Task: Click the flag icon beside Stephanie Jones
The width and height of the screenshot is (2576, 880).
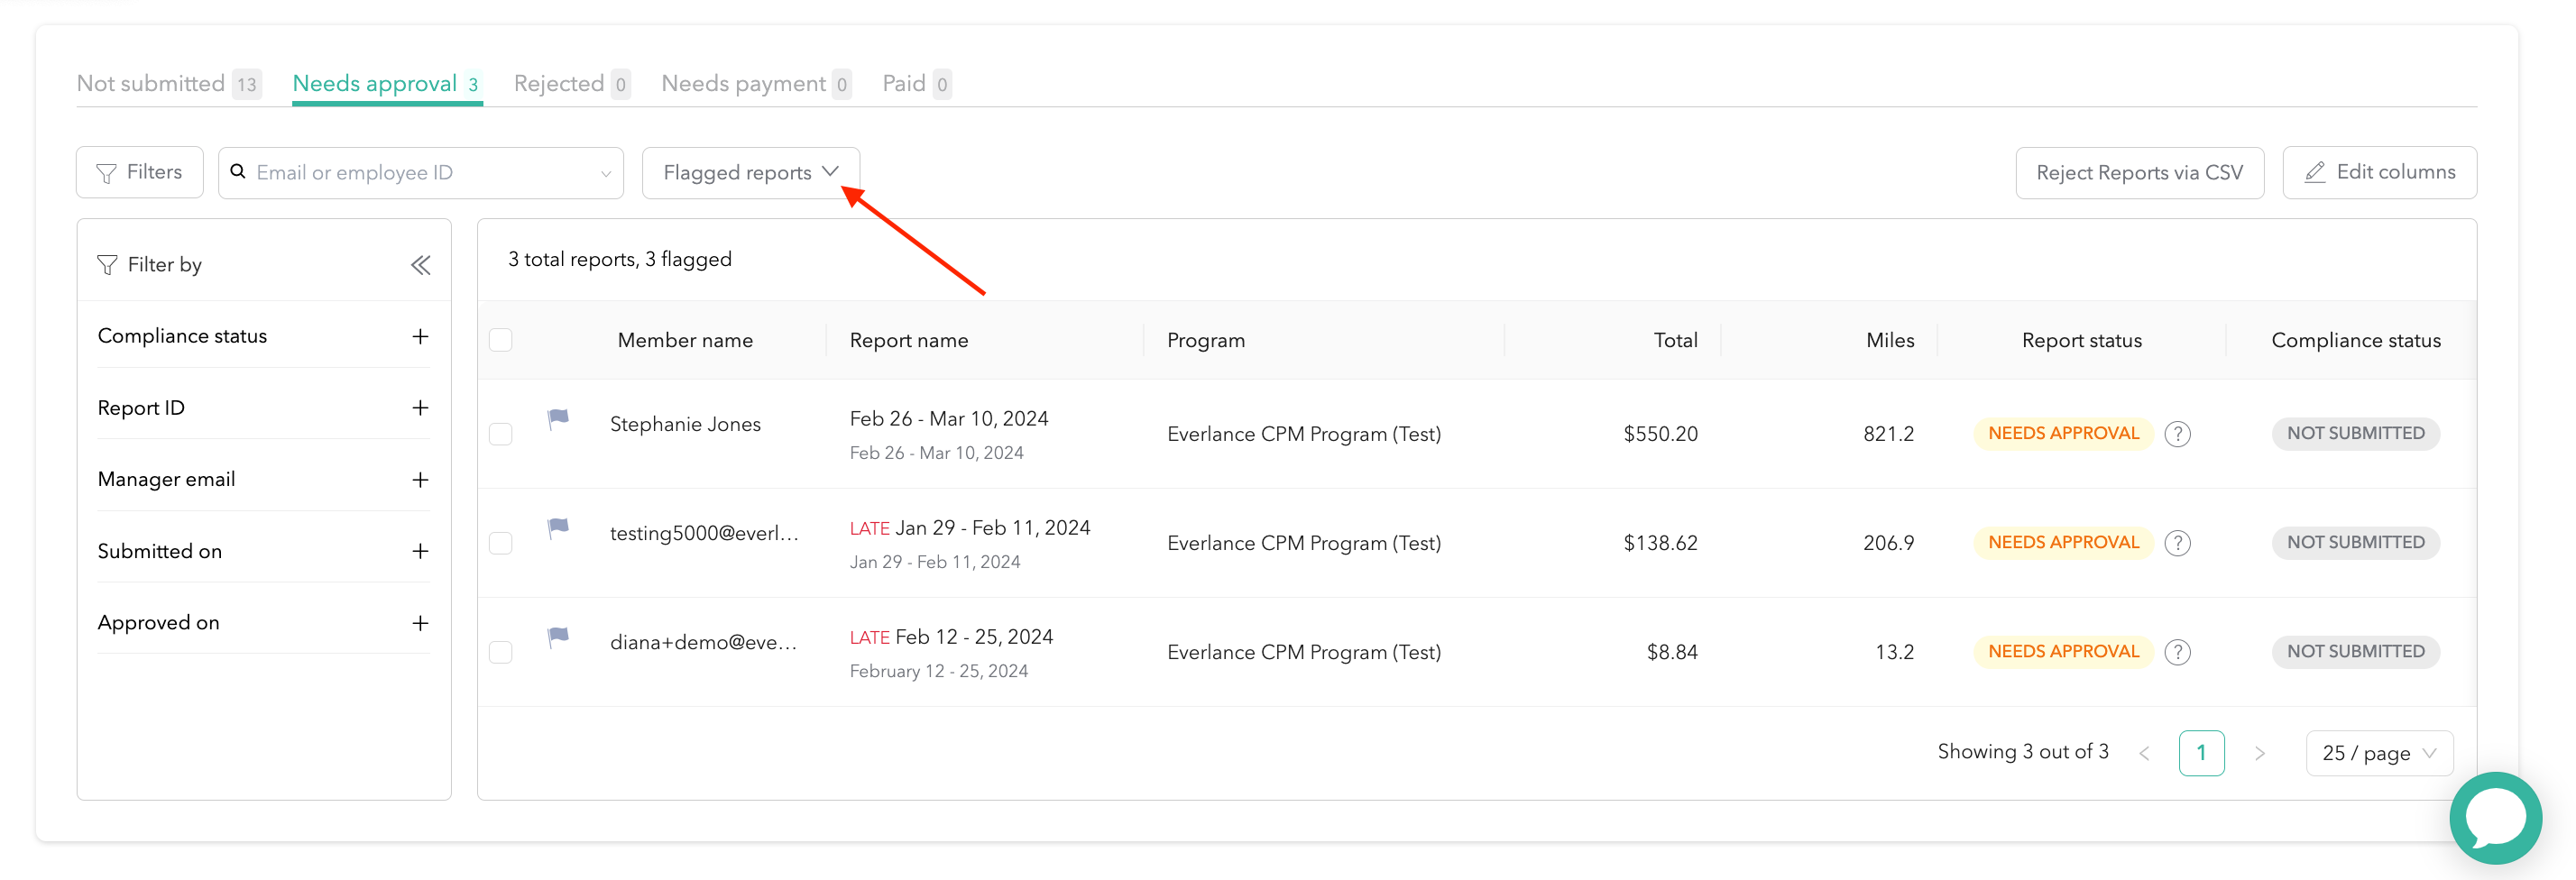Action: 558,419
